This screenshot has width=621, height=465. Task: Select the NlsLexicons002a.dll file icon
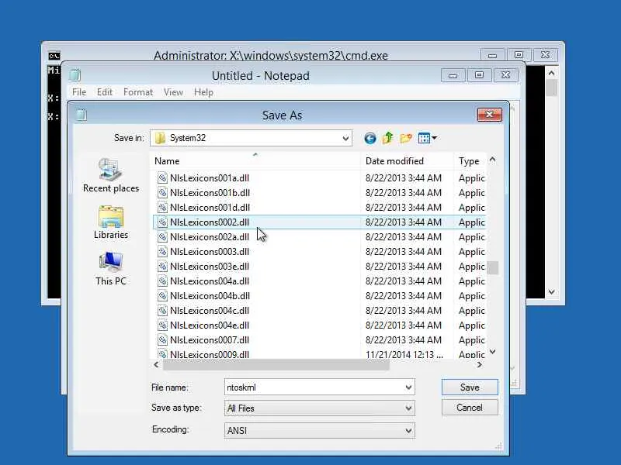162,237
